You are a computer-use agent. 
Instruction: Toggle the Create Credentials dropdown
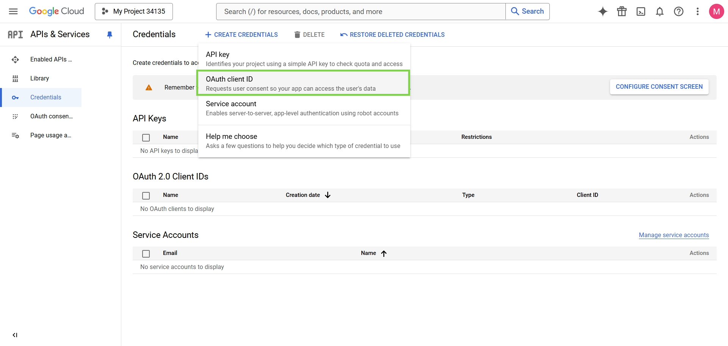241,35
